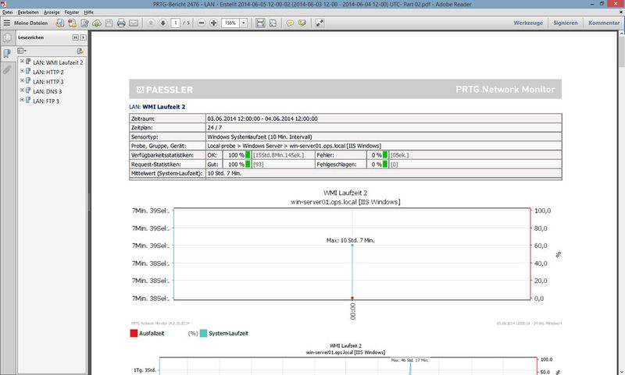The width and height of the screenshot is (625, 375).
Task: Expand the LAN: WMI Laufzeit 2 bookmark
Action: point(21,62)
